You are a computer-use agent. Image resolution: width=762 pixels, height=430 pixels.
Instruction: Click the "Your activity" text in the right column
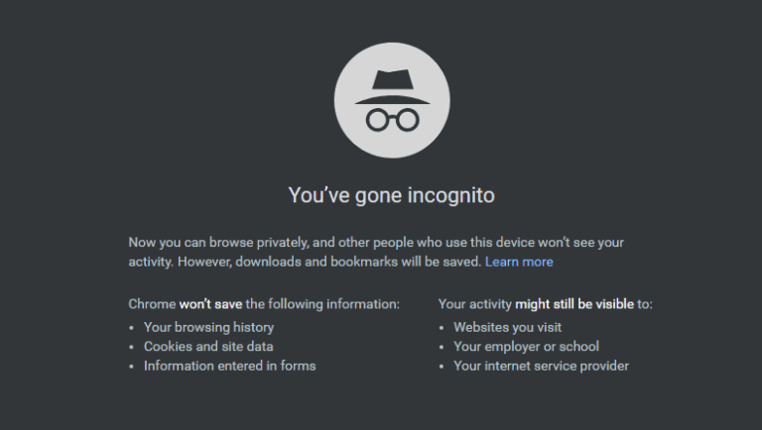pyautogui.click(x=475, y=304)
